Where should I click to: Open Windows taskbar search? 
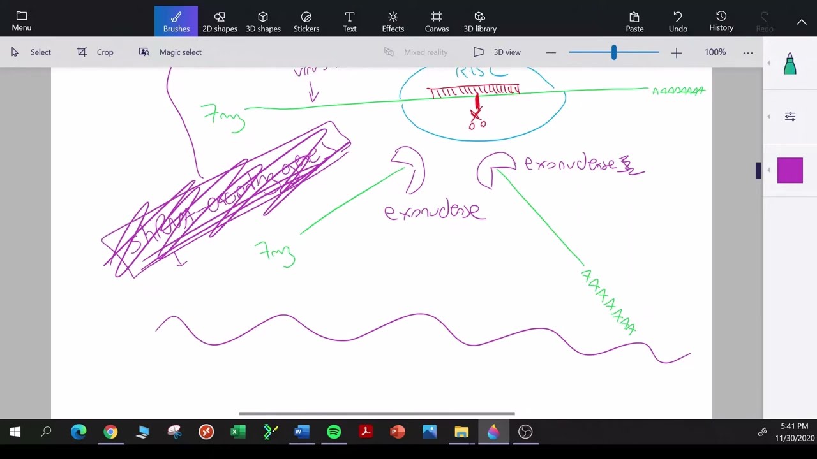point(46,432)
